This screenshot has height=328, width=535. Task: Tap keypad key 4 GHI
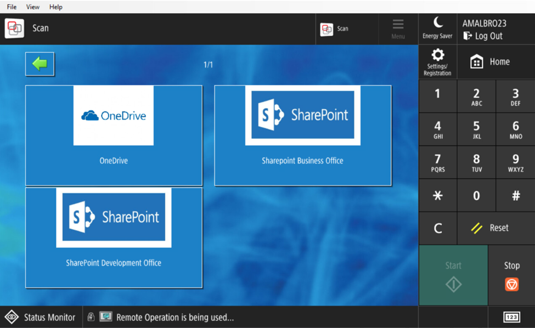pos(438,129)
